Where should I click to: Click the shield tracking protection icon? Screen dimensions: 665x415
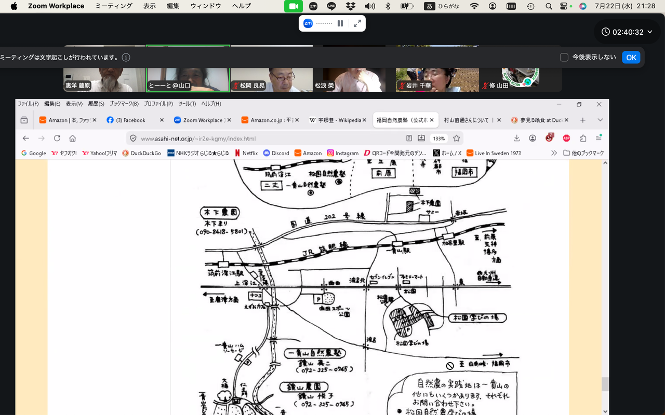coord(133,139)
